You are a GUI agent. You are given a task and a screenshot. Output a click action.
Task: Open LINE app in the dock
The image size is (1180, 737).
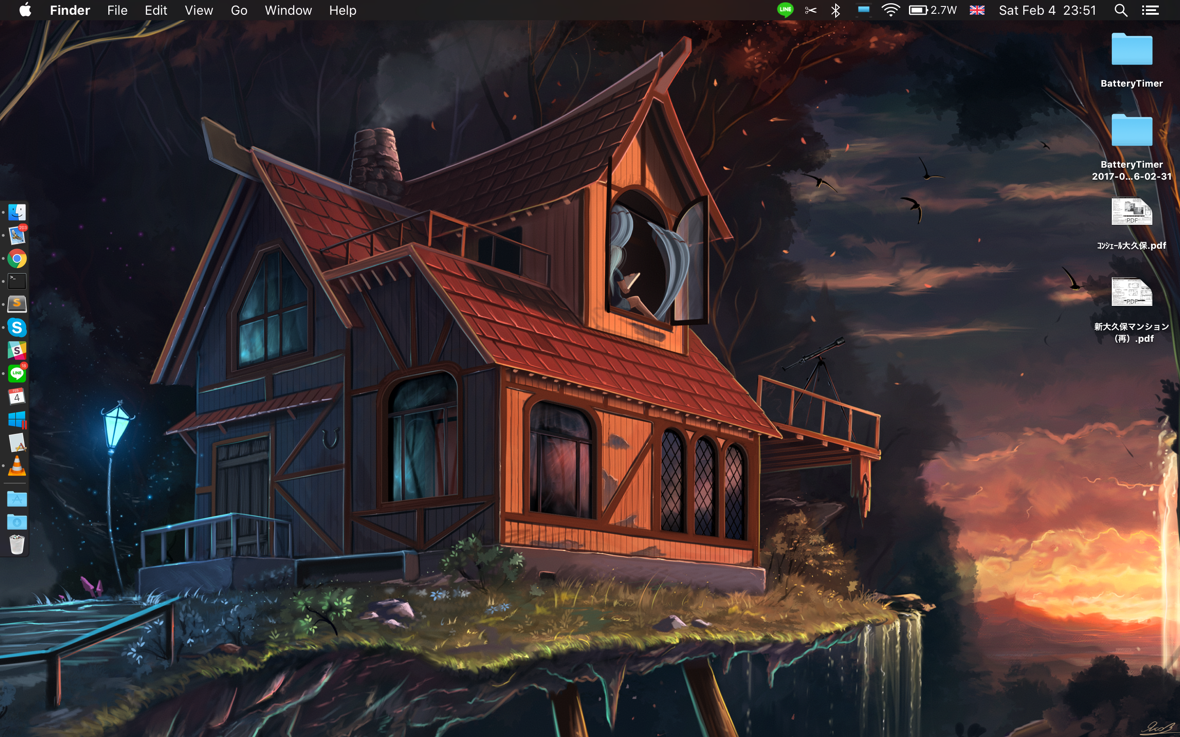point(17,374)
